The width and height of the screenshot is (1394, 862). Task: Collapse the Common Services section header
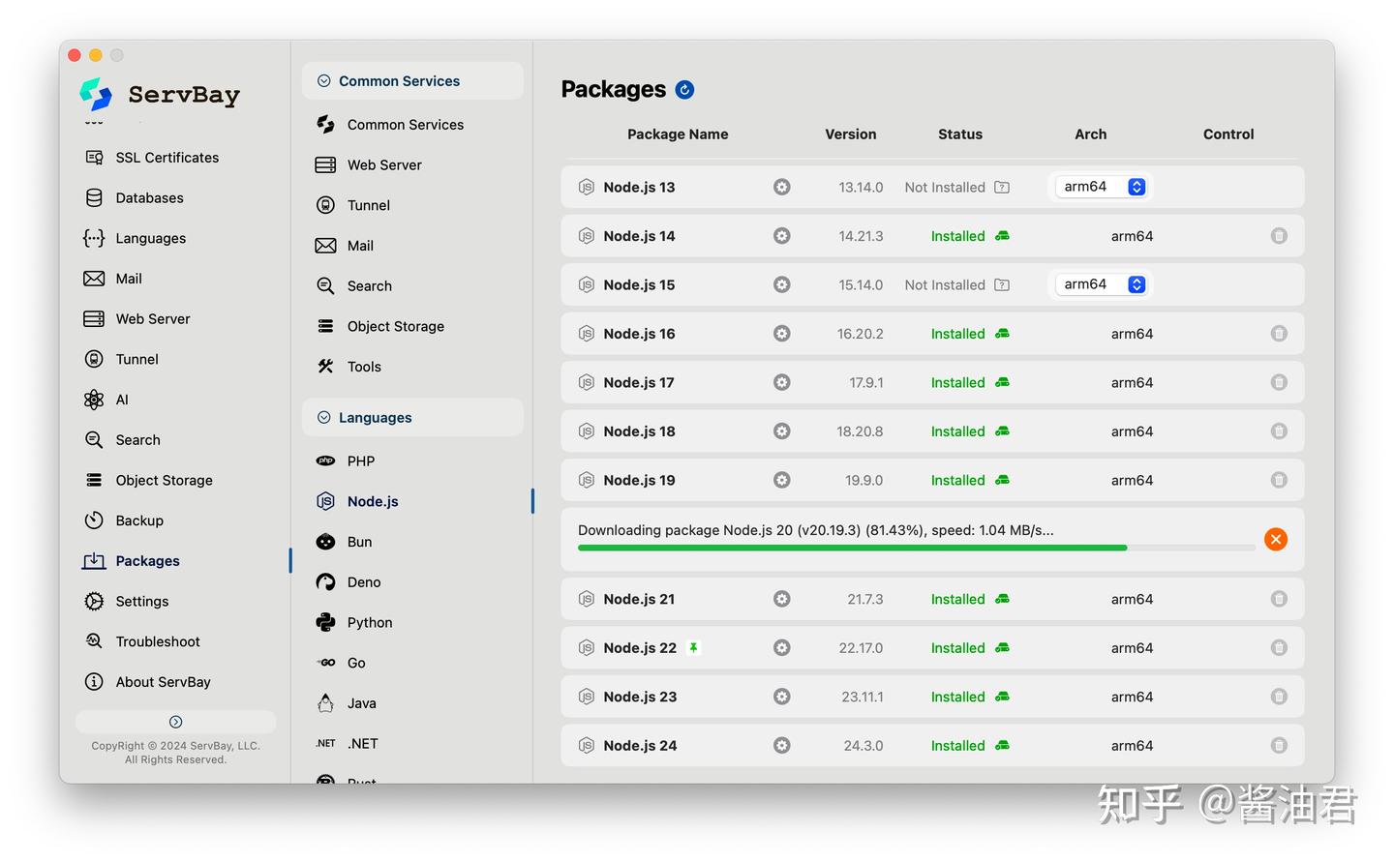click(x=412, y=81)
